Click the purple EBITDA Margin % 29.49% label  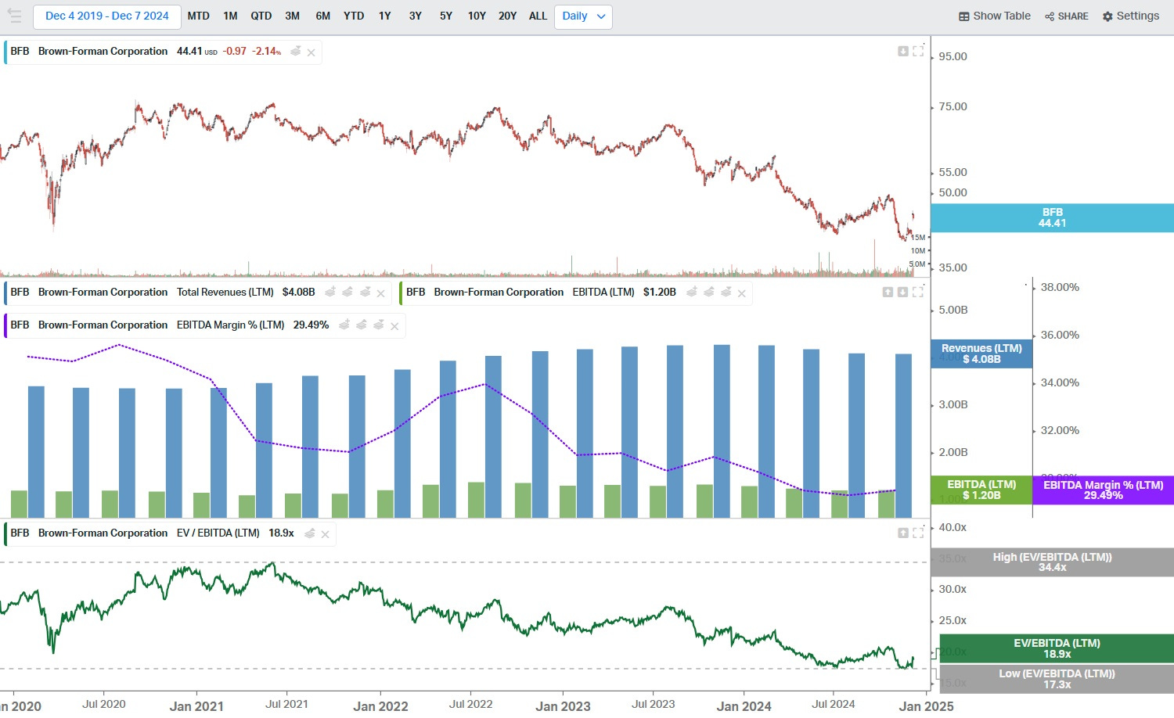(x=1104, y=490)
